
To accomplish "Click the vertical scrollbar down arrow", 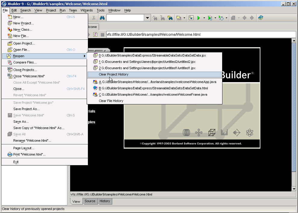I will (294, 189).
